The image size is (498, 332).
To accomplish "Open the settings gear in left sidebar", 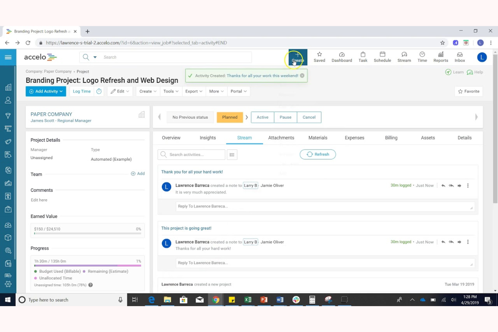I will pyautogui.click(x=8, y=284).
